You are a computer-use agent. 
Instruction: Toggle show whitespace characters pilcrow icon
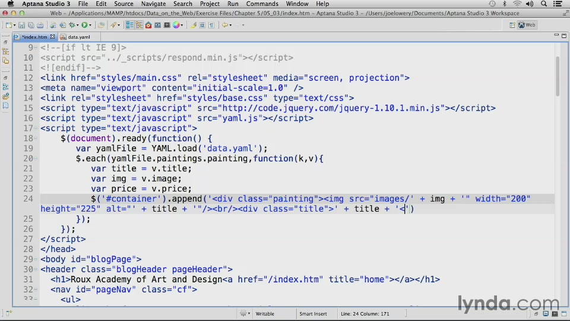[211, 25]
